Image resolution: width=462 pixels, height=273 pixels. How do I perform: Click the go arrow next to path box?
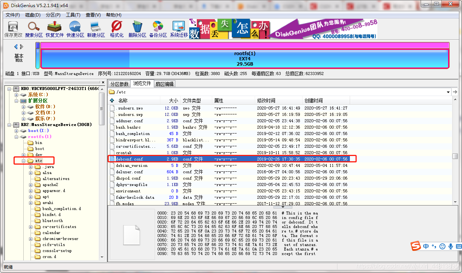pos(455,92)
